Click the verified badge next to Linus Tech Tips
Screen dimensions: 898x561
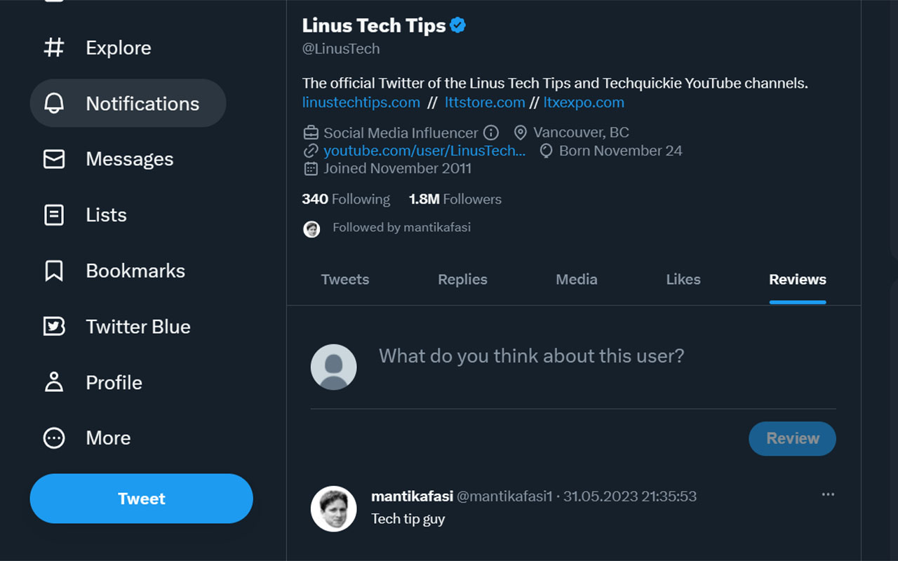coord(457,25)
